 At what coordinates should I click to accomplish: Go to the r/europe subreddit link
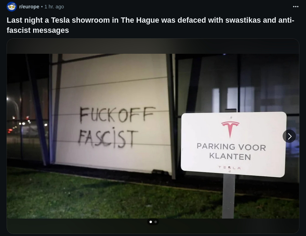[x=29, y=7]
